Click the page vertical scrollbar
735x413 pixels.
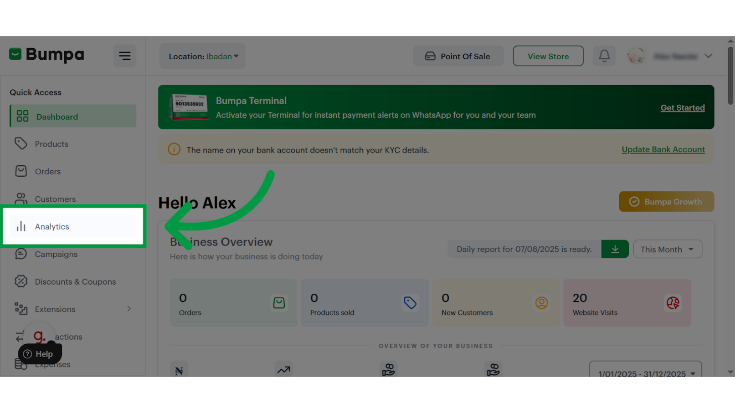tap(730, 75)
